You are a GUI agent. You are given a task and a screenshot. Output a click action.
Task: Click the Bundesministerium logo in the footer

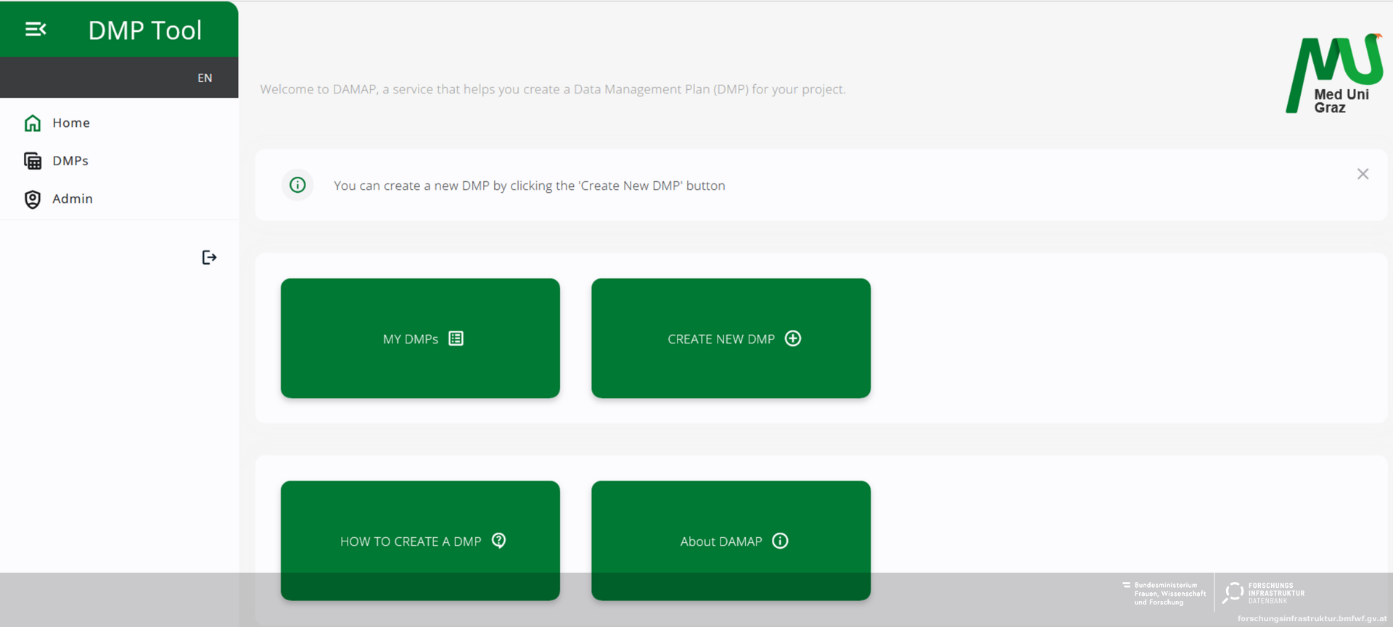pos(1164,593)
